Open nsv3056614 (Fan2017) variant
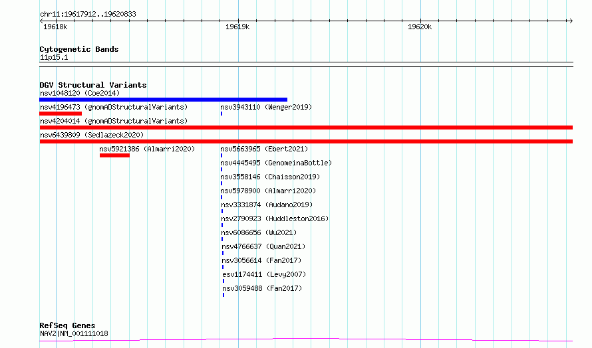 tap(261, 260)
